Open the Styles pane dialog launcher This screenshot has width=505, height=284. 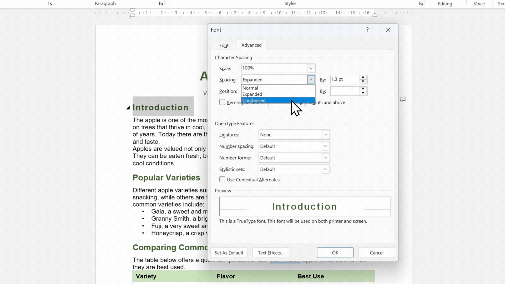421,4
